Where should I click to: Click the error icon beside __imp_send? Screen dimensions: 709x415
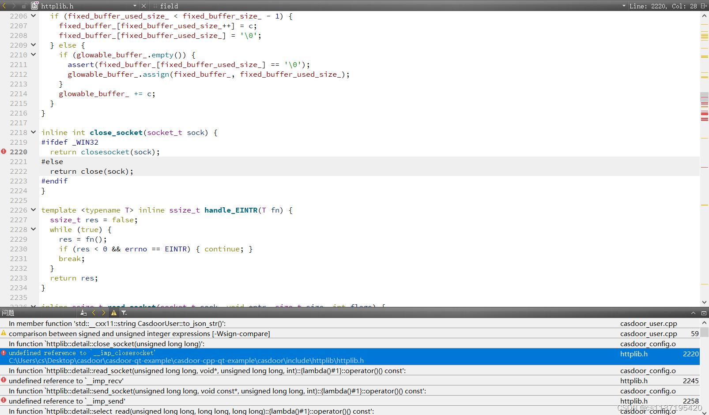4,400
